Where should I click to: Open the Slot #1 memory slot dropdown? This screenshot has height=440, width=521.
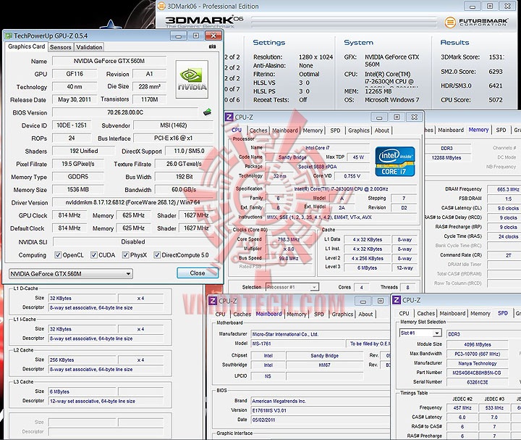[420, 333]
